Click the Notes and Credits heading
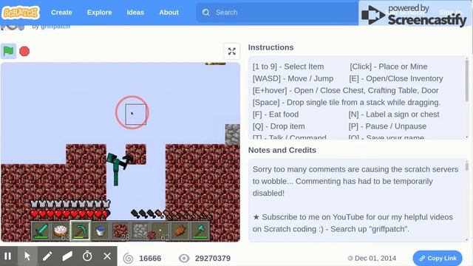Viewport: 473px width, 266px height. (282, 150)
